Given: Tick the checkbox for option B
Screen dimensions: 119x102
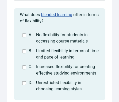Looking at the screenshot, I should point(24,51).
